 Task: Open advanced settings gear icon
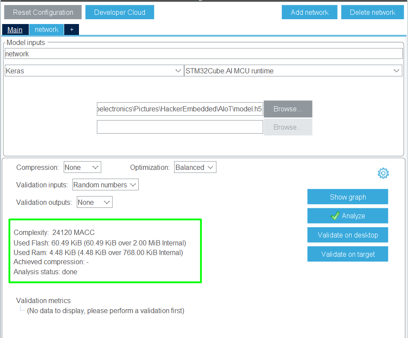[383, 173]
